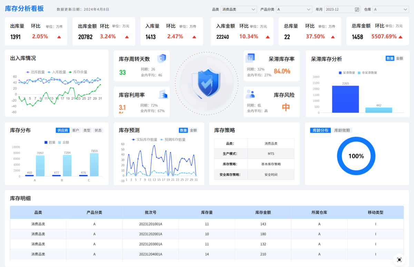The image size is (414, 267).
Task: Click the MTS production mode cell
Action: tap(271, 154)
